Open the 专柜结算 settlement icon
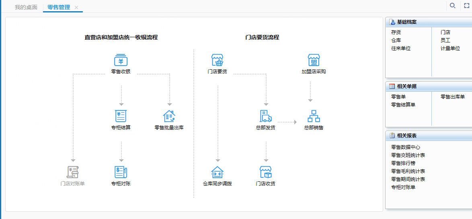Screen dimensions: 472x219 point(121,116)
